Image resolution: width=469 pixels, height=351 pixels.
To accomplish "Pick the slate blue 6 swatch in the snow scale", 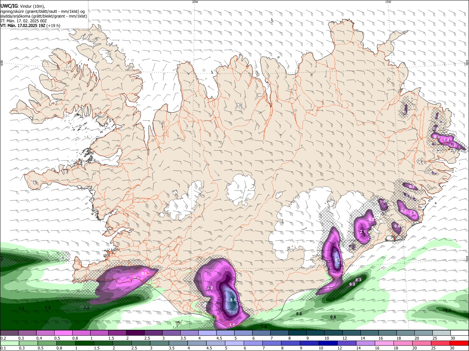I will [x=262, y=333].
